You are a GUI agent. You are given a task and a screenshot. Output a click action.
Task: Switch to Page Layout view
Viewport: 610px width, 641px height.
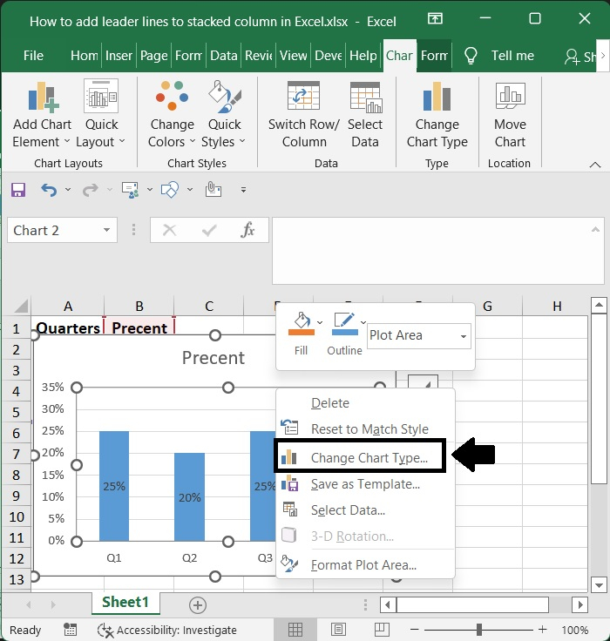click(338, 630)
